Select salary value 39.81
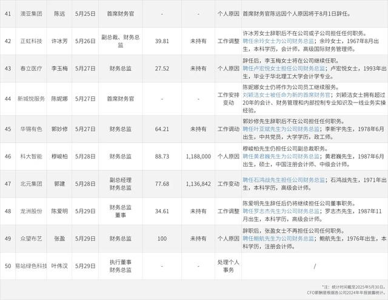The width and height of the screenshot is (388, 300). (162, 41)
